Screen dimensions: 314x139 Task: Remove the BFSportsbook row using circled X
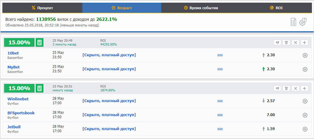(305, 115)
